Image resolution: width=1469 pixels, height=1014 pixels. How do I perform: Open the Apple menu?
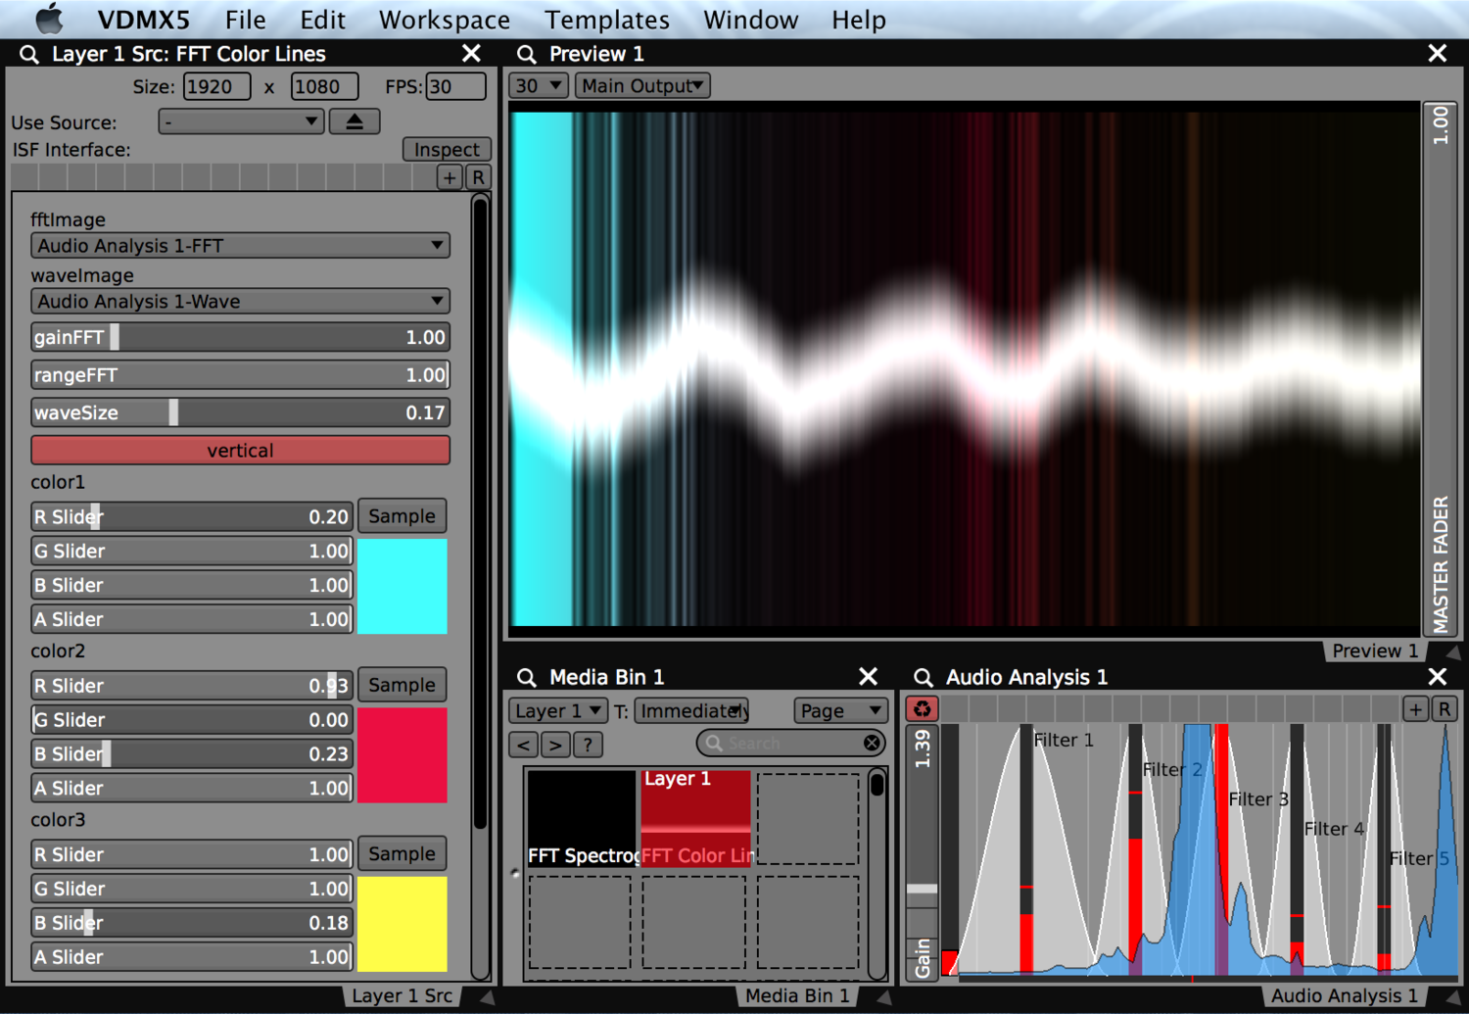pos(49,19)
